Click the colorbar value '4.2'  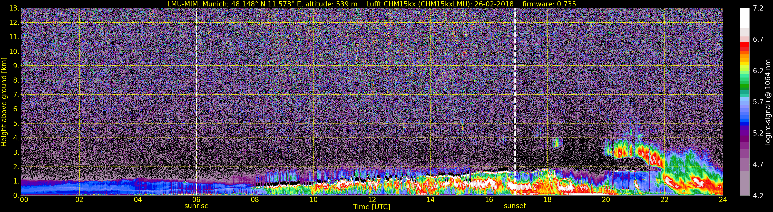pyautogui.click(x=758, y=196)
